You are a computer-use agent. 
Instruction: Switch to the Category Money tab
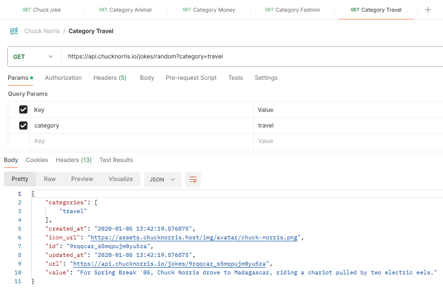pos(209,10)
